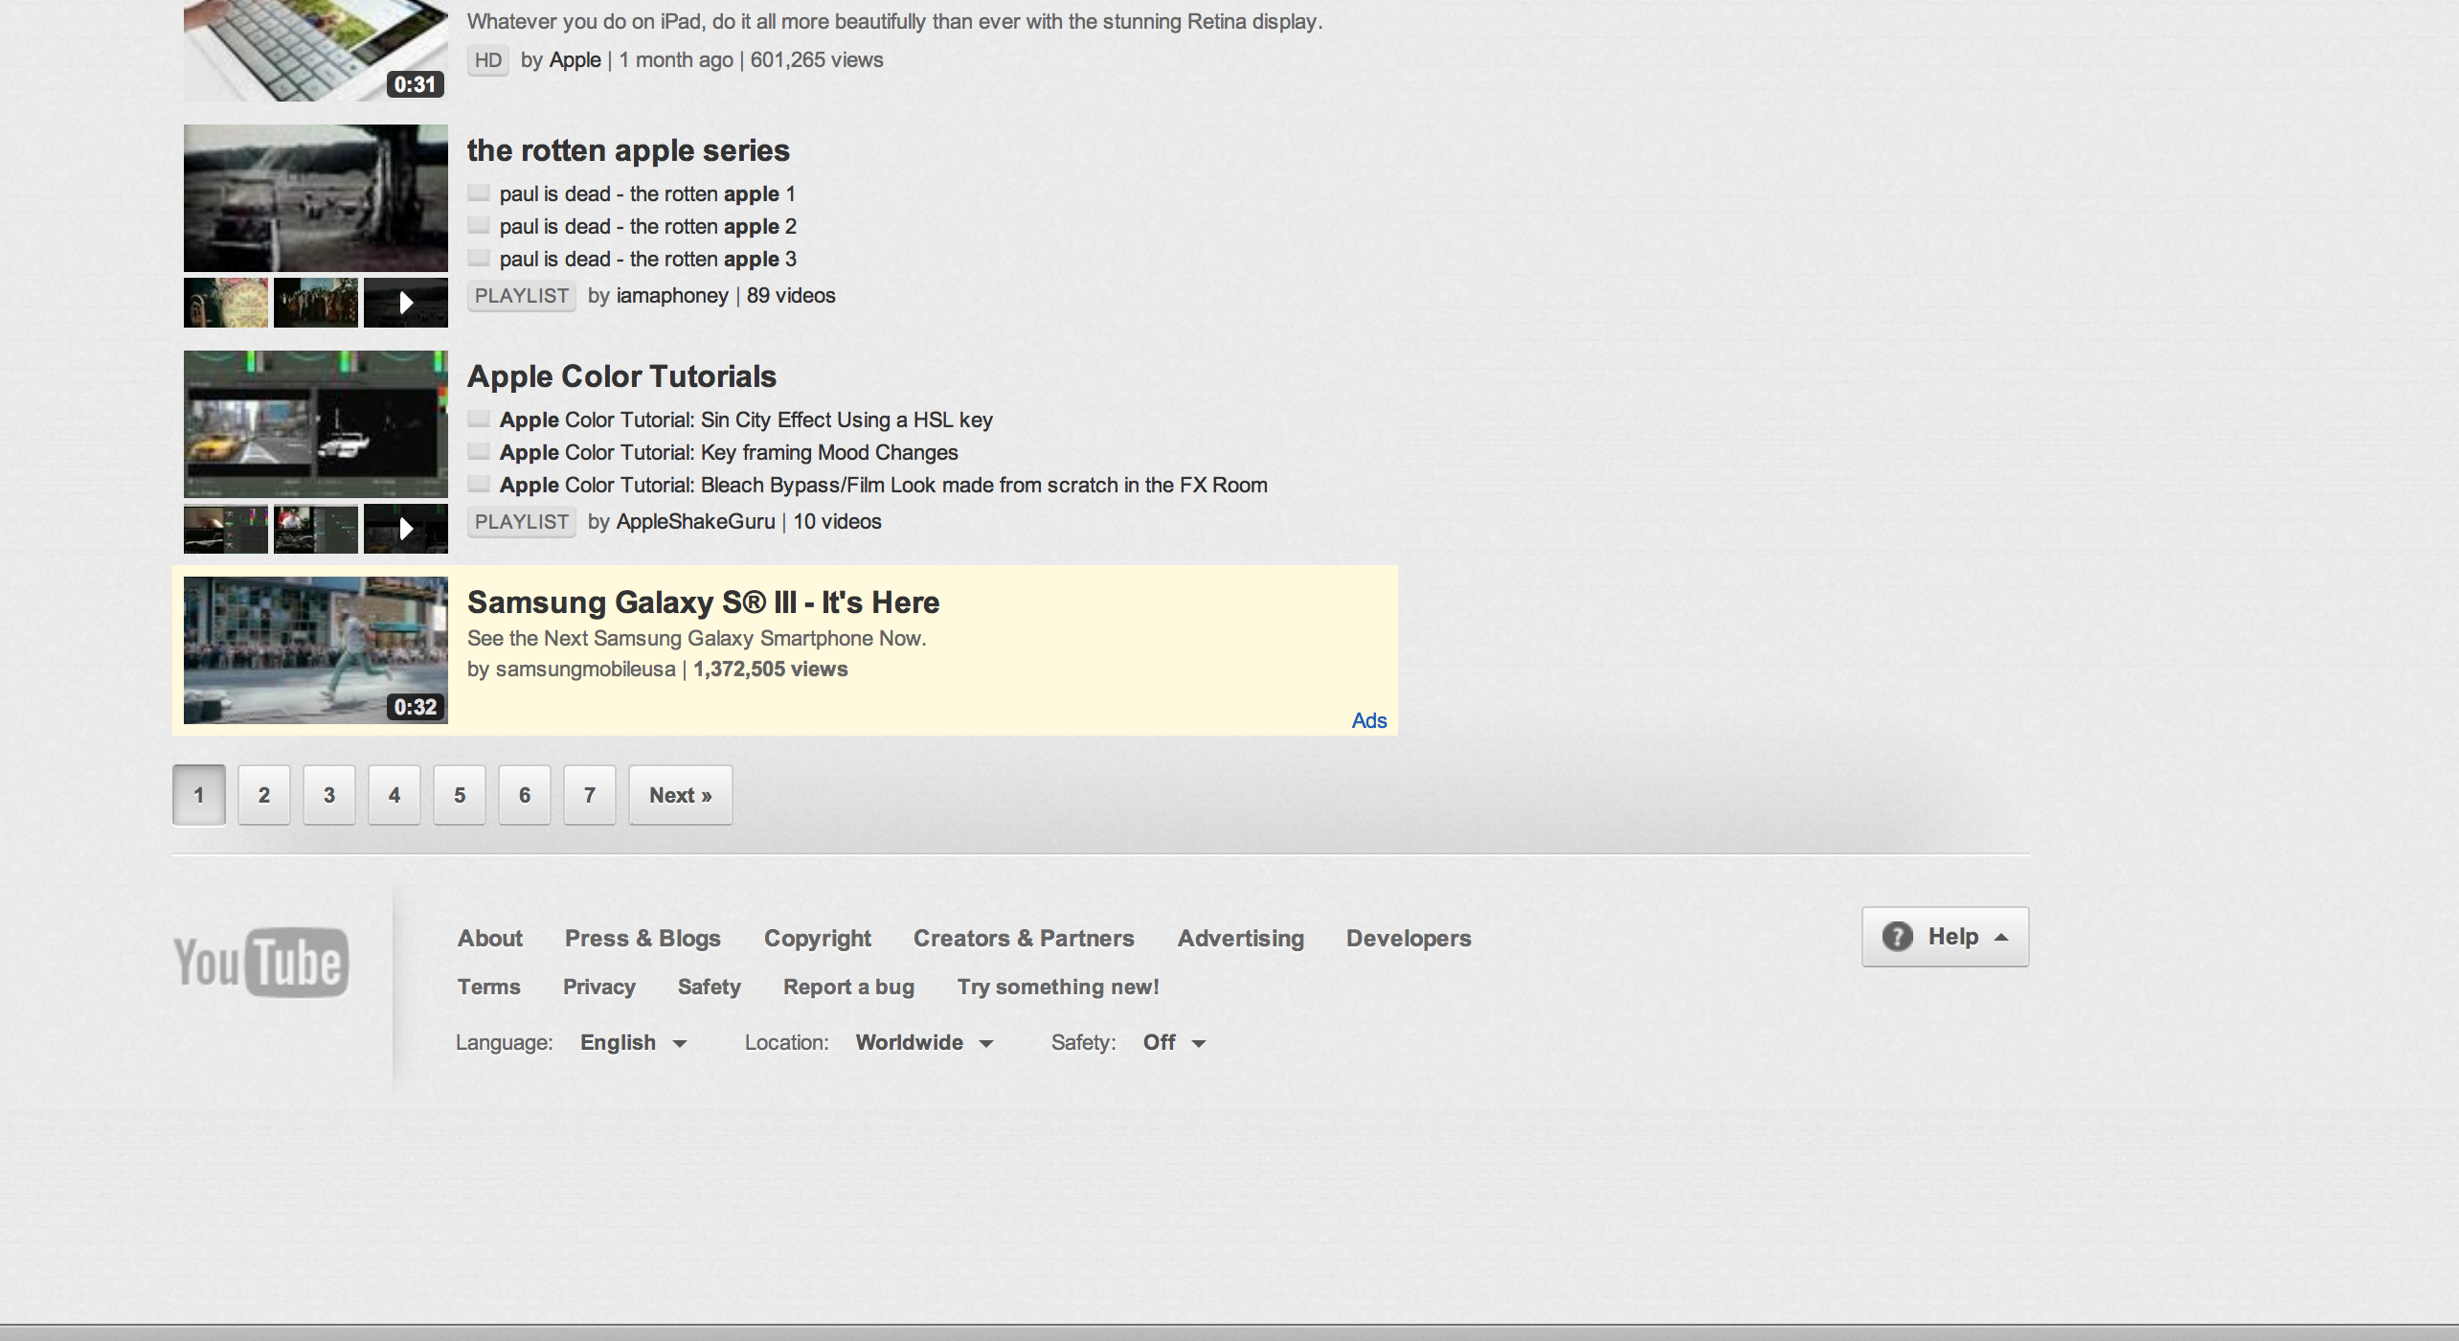Click the Help question mark icon
This screenshot has width=2459, height=1341.
[x=1897, y=936]
